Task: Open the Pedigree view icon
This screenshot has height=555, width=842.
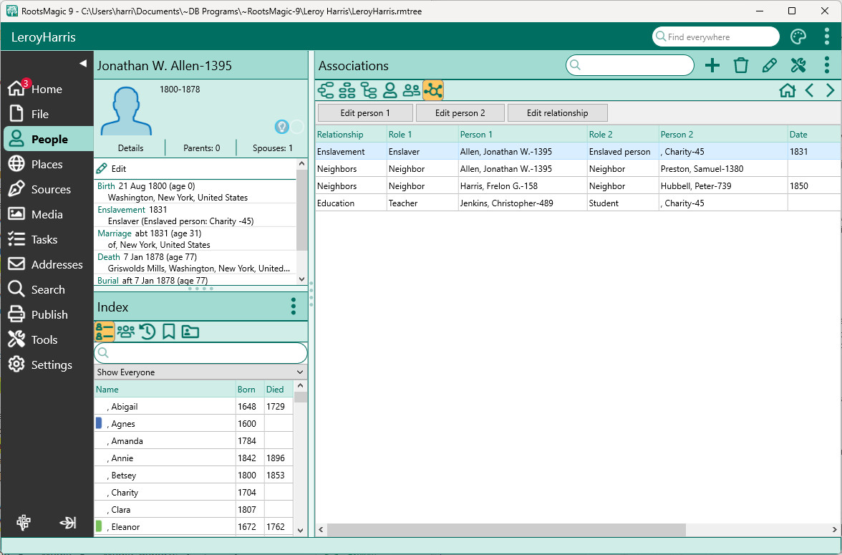Action: [326, 90]
